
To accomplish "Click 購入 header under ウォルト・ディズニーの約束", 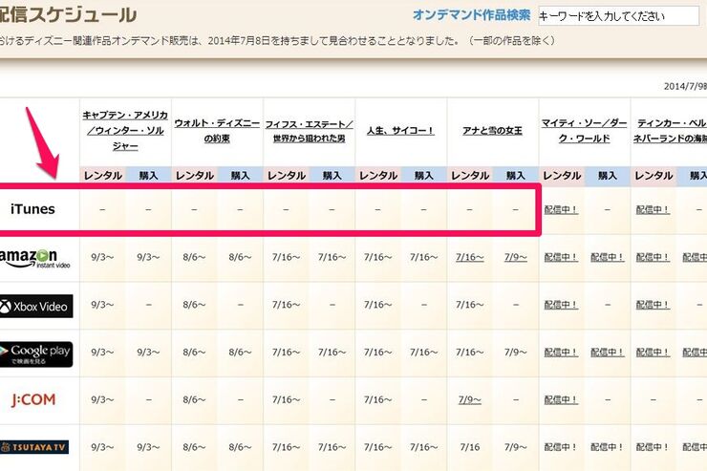I will click(x=240, y=176).
